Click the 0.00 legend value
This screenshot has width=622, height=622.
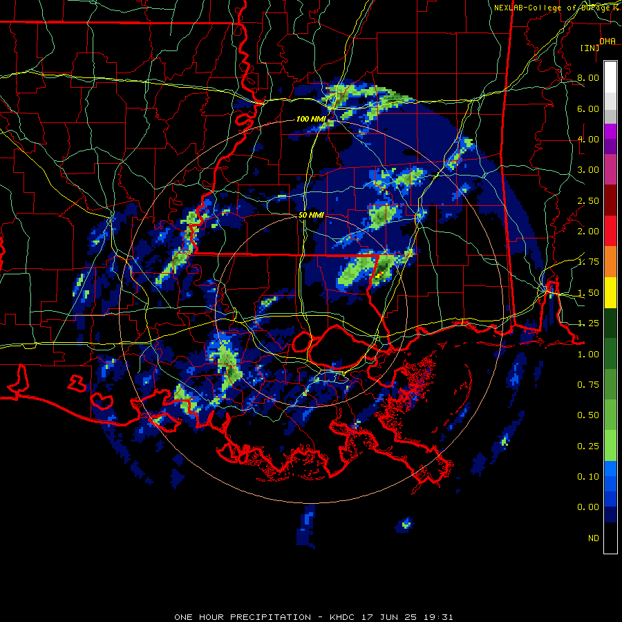(588, 507)
